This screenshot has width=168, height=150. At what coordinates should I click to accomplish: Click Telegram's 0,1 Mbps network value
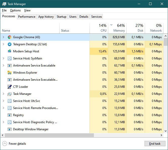tap(156, 44)
